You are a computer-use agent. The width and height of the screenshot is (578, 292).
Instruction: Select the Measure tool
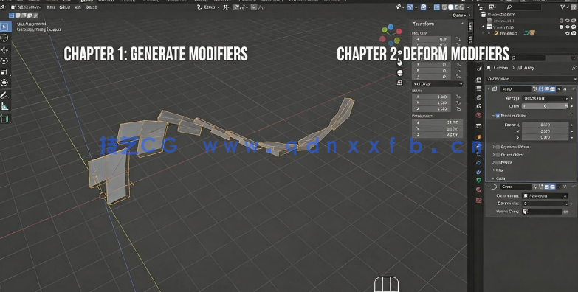tap(4, 106)
